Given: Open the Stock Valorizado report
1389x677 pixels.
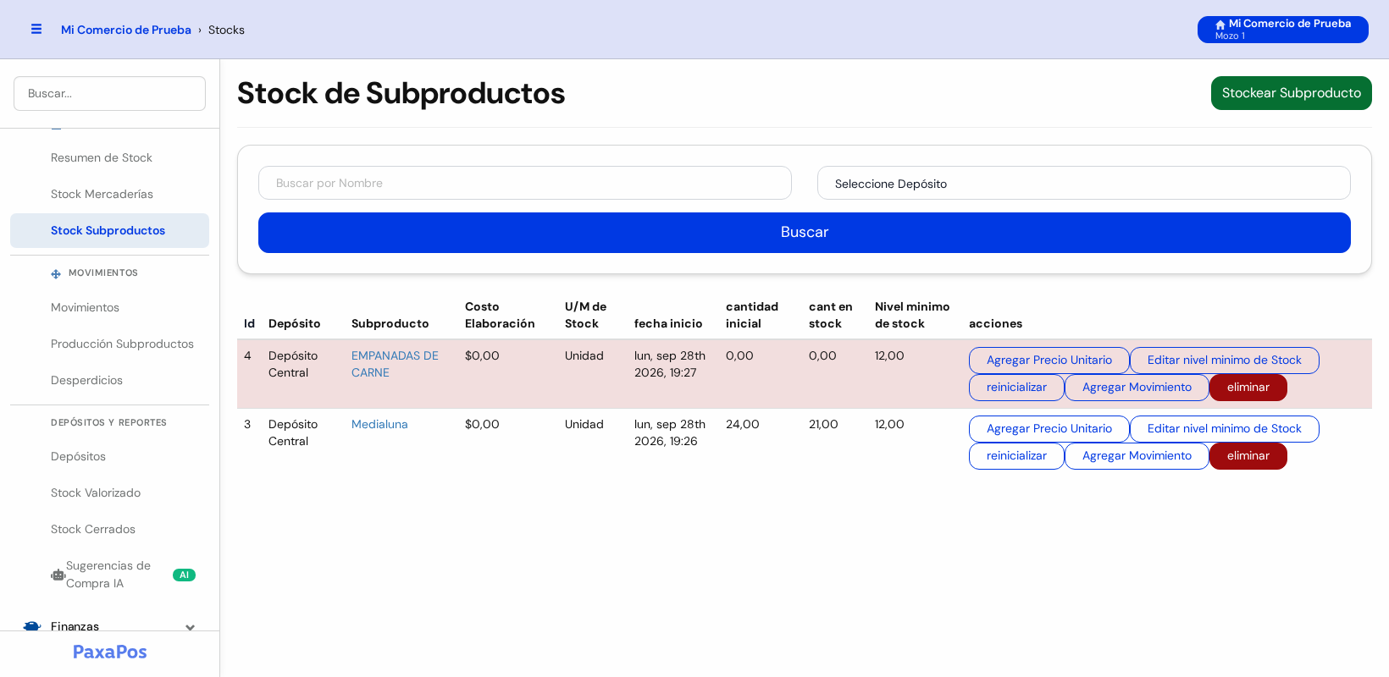Looking at the screenshot, I should pyautogui.click(x=96, y=493).
